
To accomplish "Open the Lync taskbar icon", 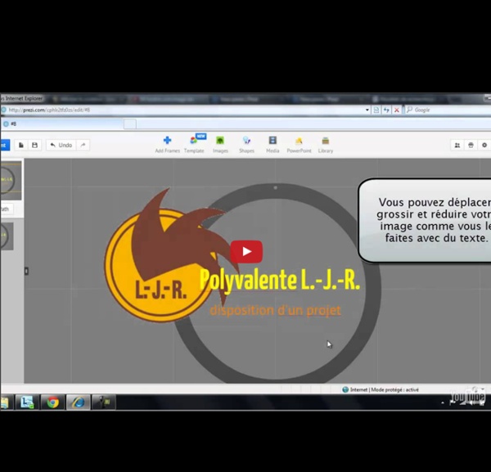I will coord(27,402).
